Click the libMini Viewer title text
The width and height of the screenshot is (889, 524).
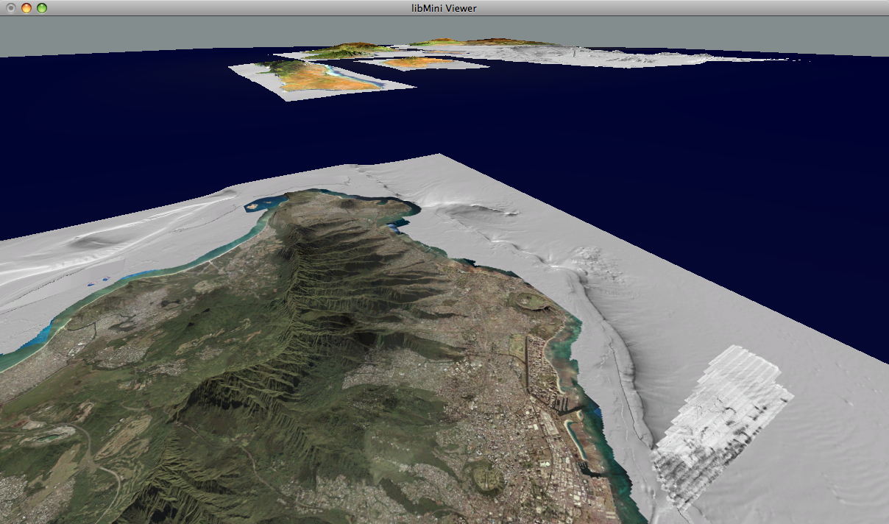(x=444, y=8)
